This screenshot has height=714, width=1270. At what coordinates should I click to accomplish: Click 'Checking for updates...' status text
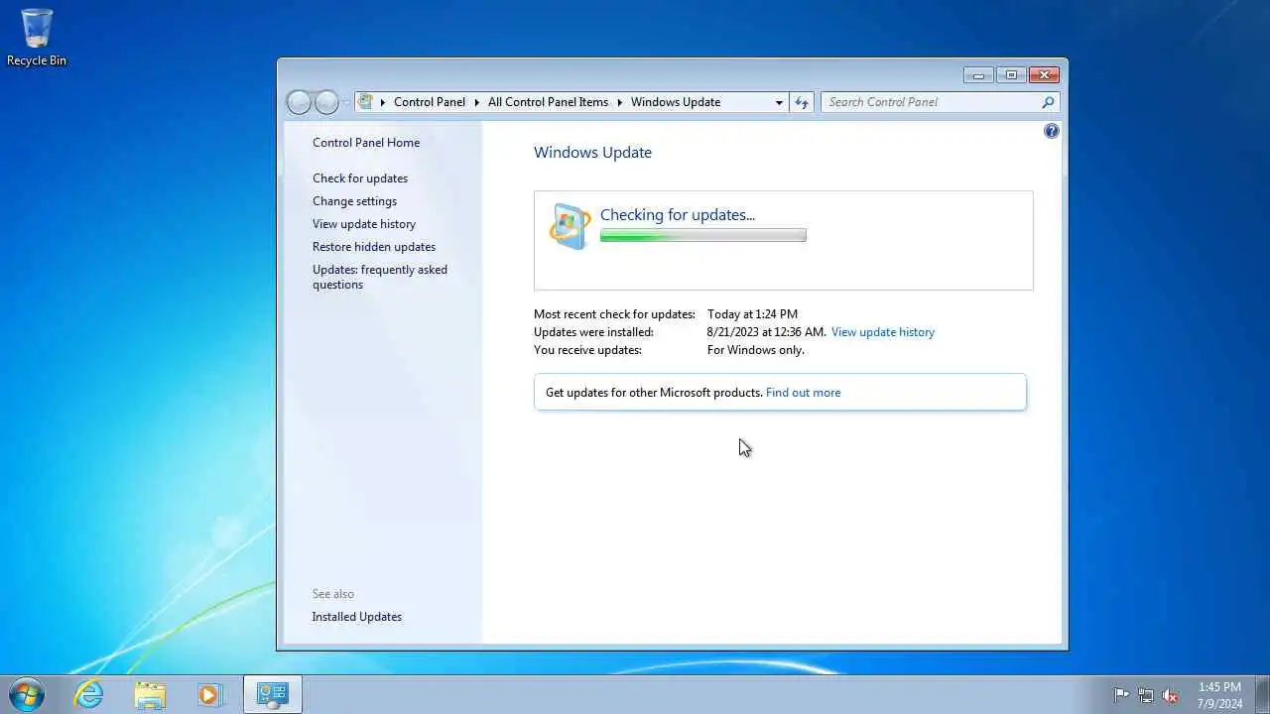(x=678, y=215)
